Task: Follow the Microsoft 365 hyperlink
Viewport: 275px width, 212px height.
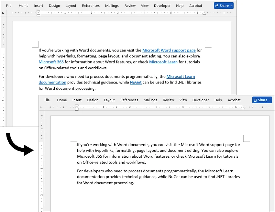Action: (x=51, y=62)
